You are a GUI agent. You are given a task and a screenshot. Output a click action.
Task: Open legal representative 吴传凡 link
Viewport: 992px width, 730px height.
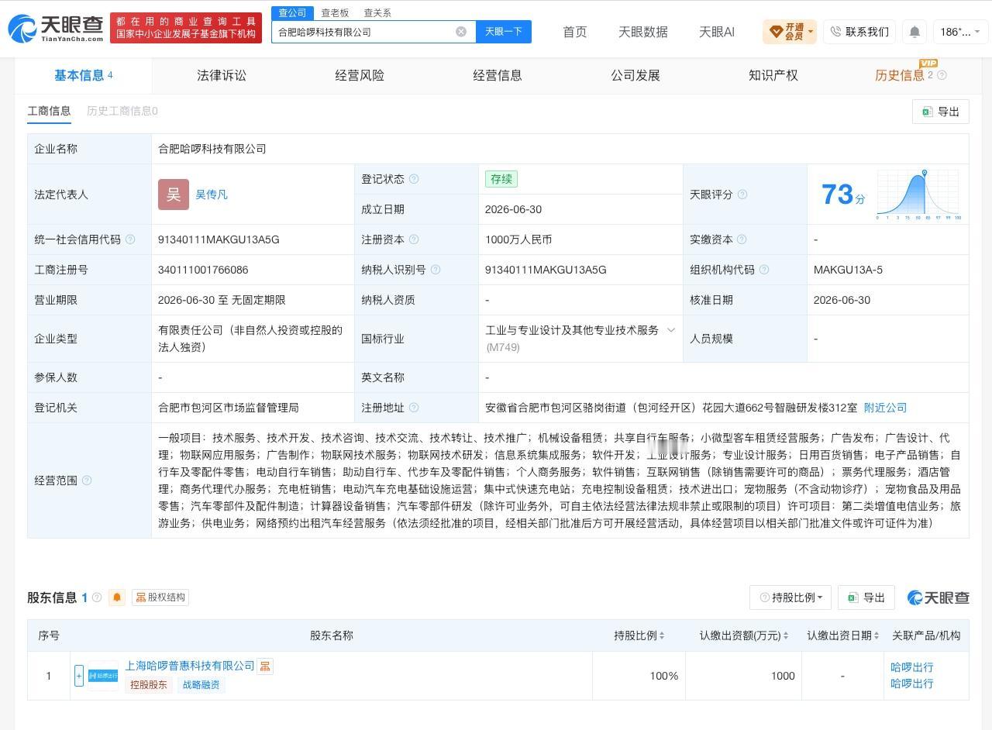[x=212, y=195]
